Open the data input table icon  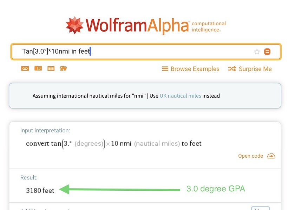[51, 68]
